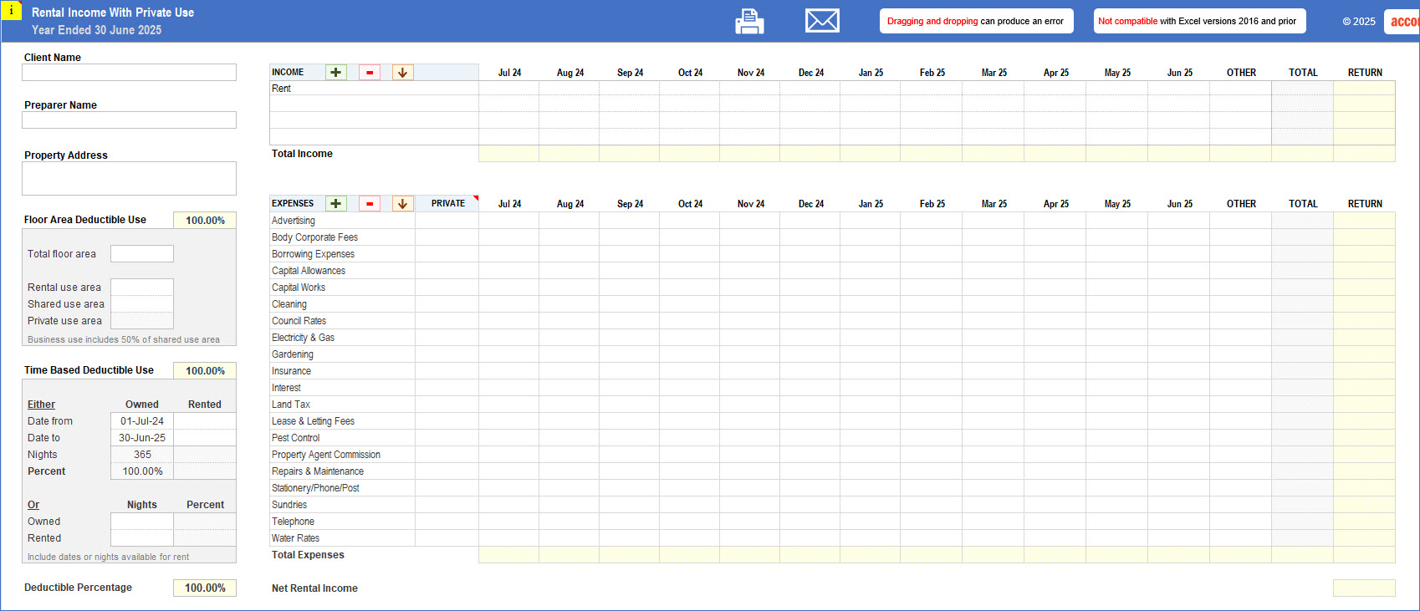1420x611 pixels.
Task: Select the Lease & Letting Fees label
Action: pos(313,421)
